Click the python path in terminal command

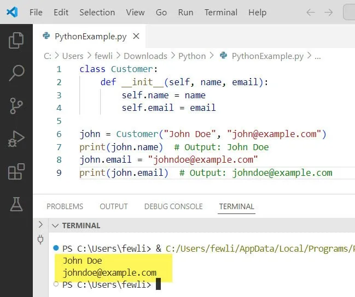pyautogui.click(x=260, y=248)
